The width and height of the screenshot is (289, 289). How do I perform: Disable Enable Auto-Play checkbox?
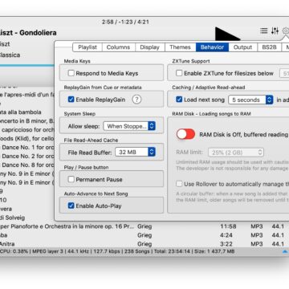[x=71, y=206]
